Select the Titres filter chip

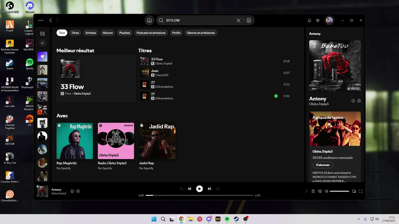tap(75, 33)
